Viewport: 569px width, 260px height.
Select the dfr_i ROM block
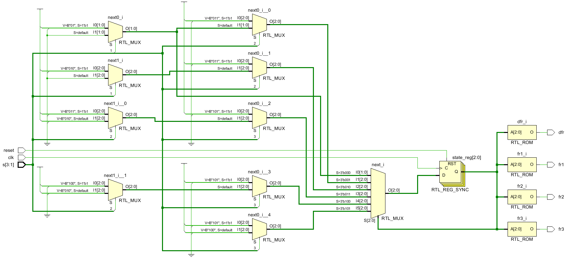point(522,132)
